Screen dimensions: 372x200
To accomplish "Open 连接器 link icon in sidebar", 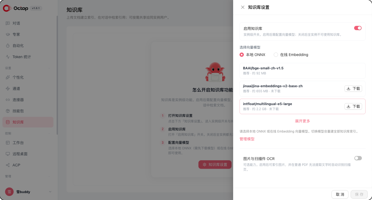I will coord(8,100).
